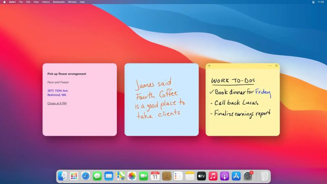Image resolution: width=327 pixels, height=184 pixels.
Task: Open Contacts app in dock
Action: (167, 176)
